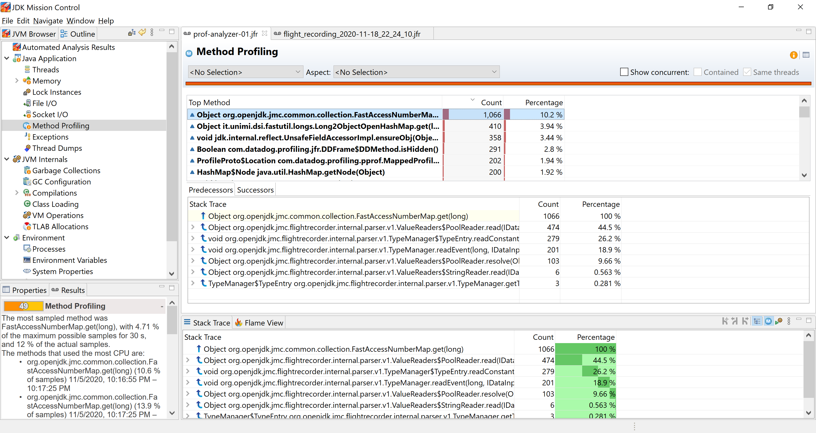The height and width of the screenshot is (433, 816).
Task: Open the Stack Trace view menu (three dots)
Action: click(x=789, y=321)
